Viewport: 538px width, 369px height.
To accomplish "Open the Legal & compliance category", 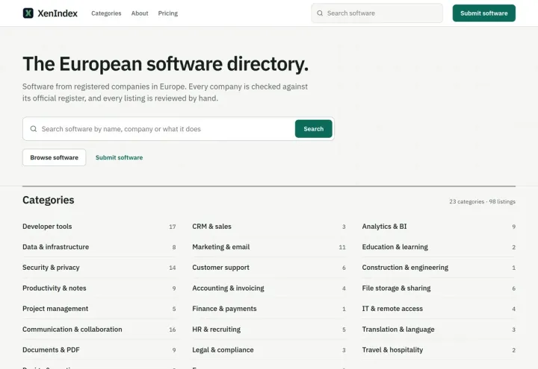I will pyautogui.click(x=269, y=350).
